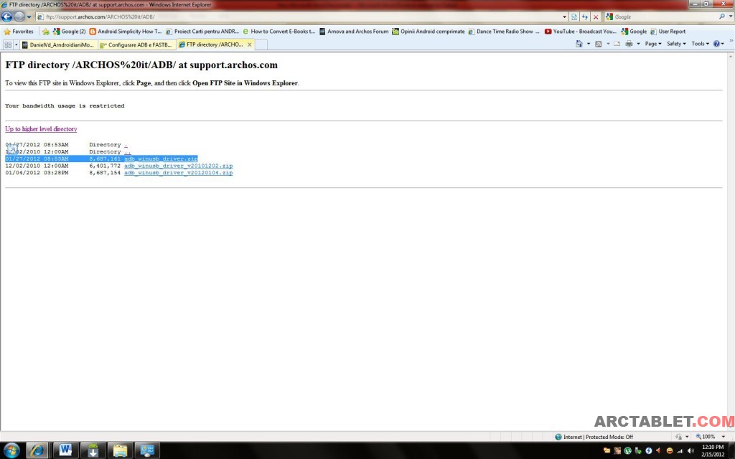Open How to Convert E-Books favorite
This screenshot has height=459, width=735.
(279, 32)
